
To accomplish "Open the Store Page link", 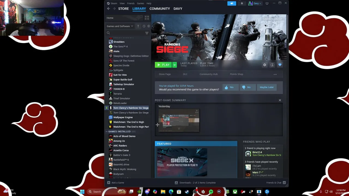I will (165, 74).
